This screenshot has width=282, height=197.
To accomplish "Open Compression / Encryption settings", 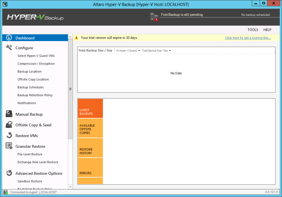I will coord(36,64).
